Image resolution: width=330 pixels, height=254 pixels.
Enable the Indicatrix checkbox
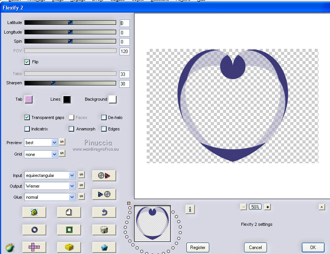pos(27,129)
